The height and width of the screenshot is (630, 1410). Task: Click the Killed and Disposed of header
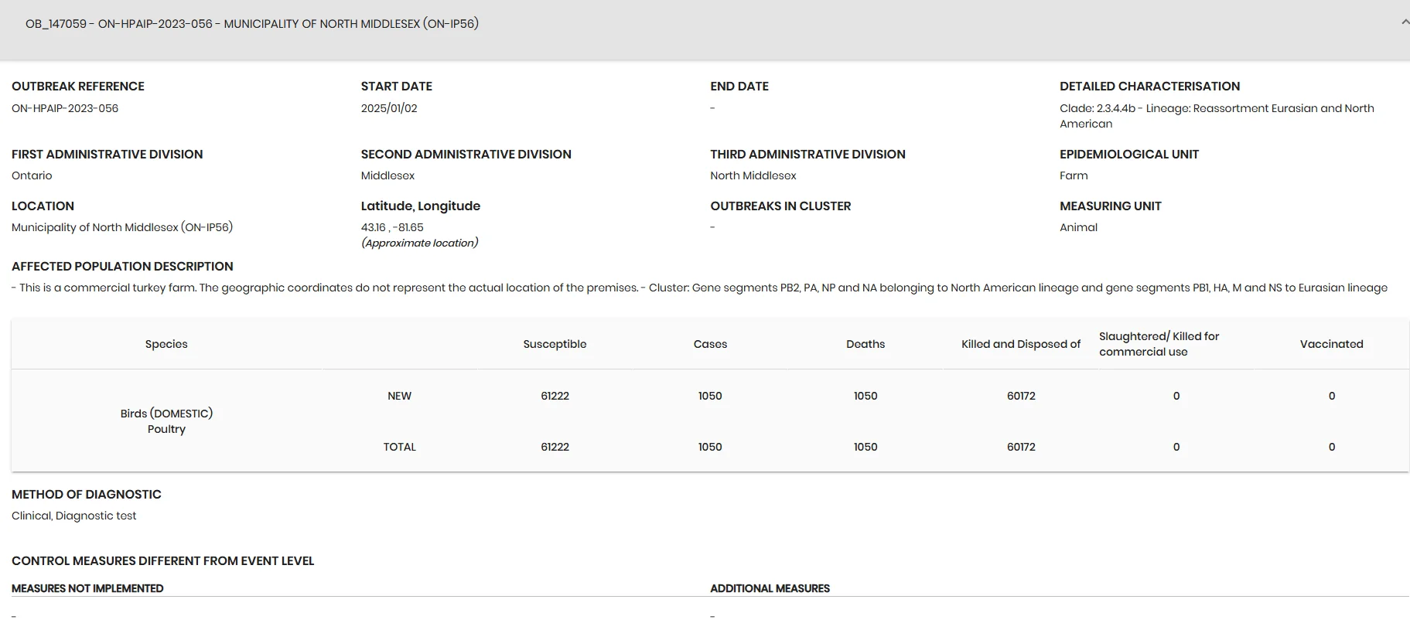coord(1021,344)
